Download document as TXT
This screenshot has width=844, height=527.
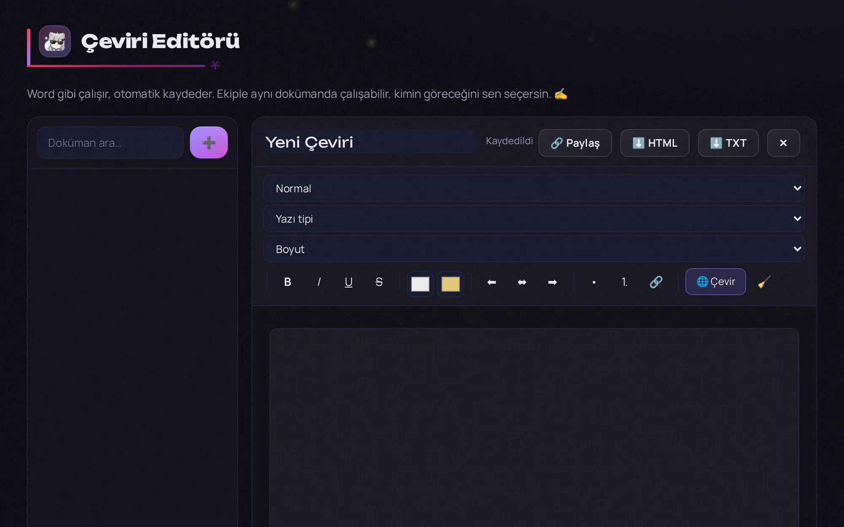click(728, 143)
